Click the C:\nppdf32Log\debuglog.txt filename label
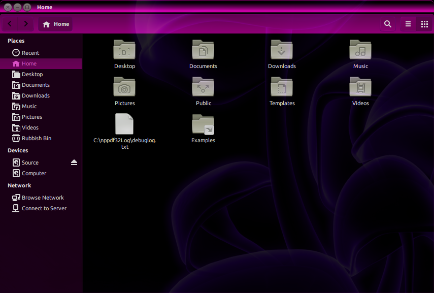 125,144
